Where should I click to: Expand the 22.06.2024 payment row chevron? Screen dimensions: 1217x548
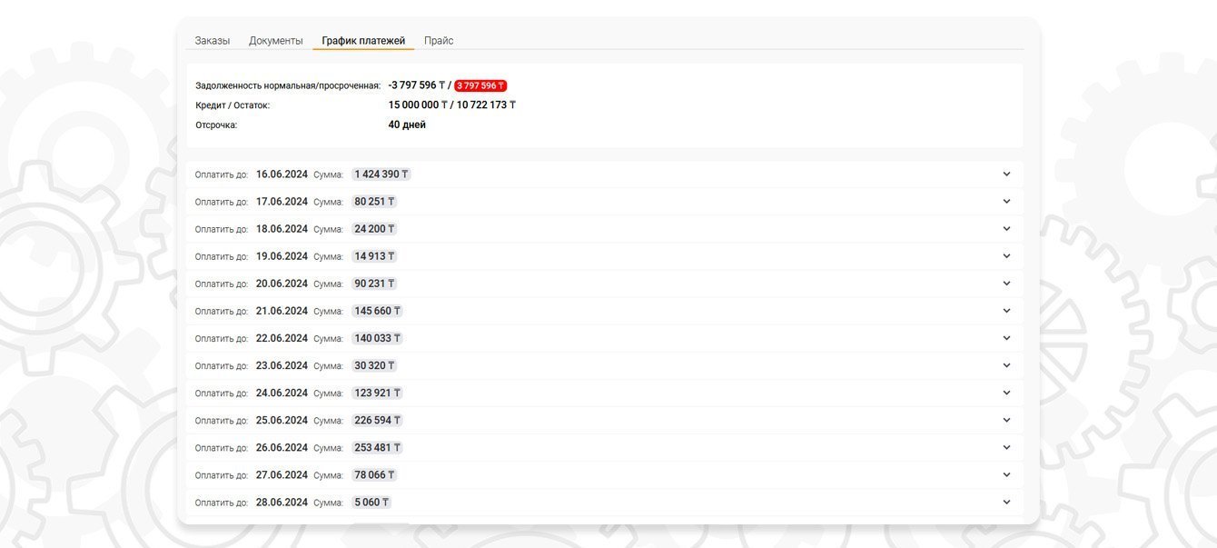pyautogui.click(x=1006, y=337)
